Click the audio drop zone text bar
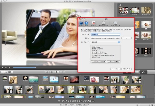Screen dimensions: 155x106 tap(76, 101)
